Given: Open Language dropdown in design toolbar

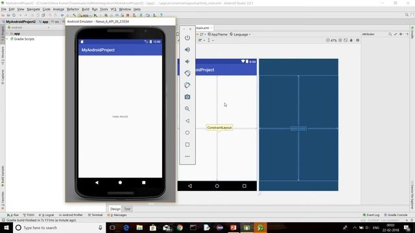Looking at the screenshot, I should (x=240, y=34).
